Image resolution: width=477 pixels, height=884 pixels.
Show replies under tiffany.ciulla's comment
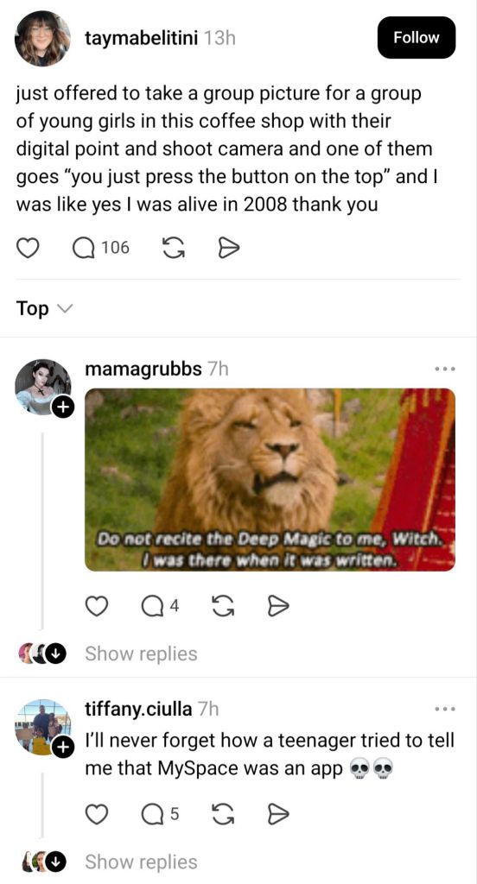141,862
